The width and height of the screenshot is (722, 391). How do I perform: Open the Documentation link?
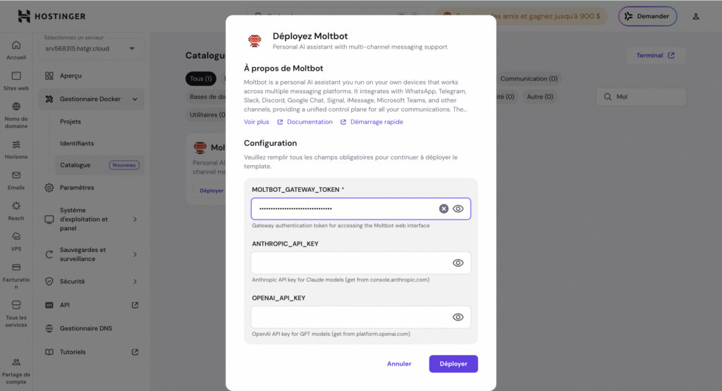point(310,122)
